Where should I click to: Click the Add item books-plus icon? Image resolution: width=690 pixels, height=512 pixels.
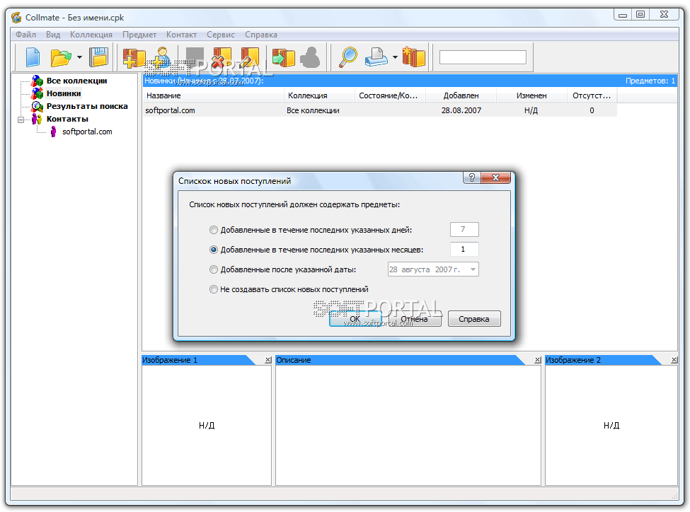(134, 57)
